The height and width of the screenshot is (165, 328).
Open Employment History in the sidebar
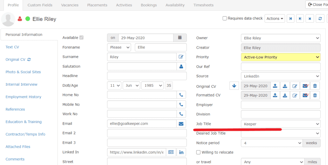(x=23, y=97)
